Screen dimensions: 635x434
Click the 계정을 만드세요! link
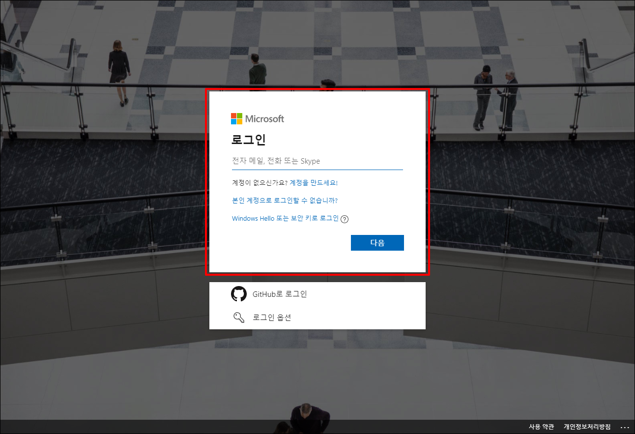(x=314, y=182)
